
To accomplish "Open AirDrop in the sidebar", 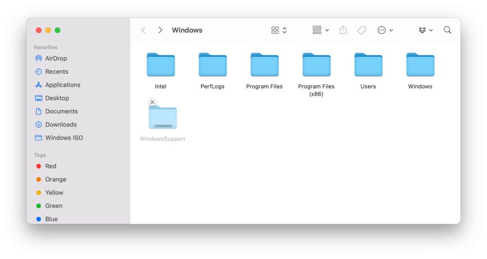I will pos(51,58).
